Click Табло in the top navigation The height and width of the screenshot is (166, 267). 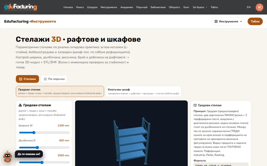(x=214, y=7)
